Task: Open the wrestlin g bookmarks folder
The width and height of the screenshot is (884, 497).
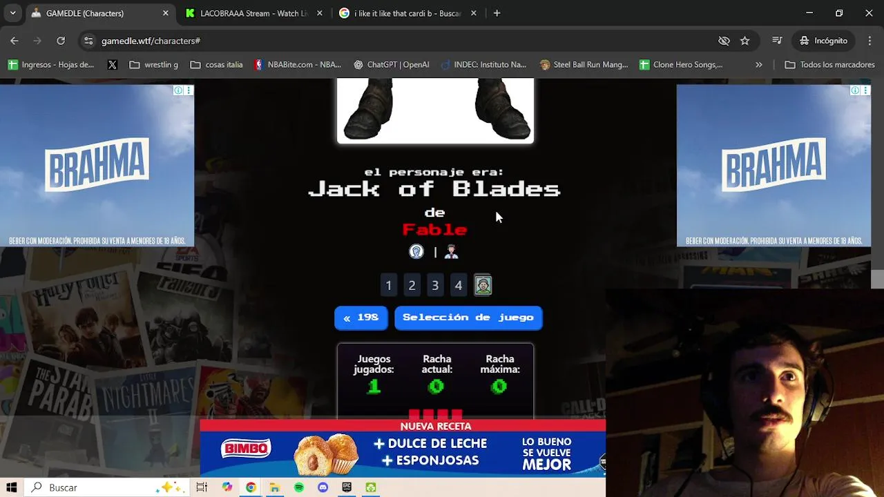Action: [153, 65]
